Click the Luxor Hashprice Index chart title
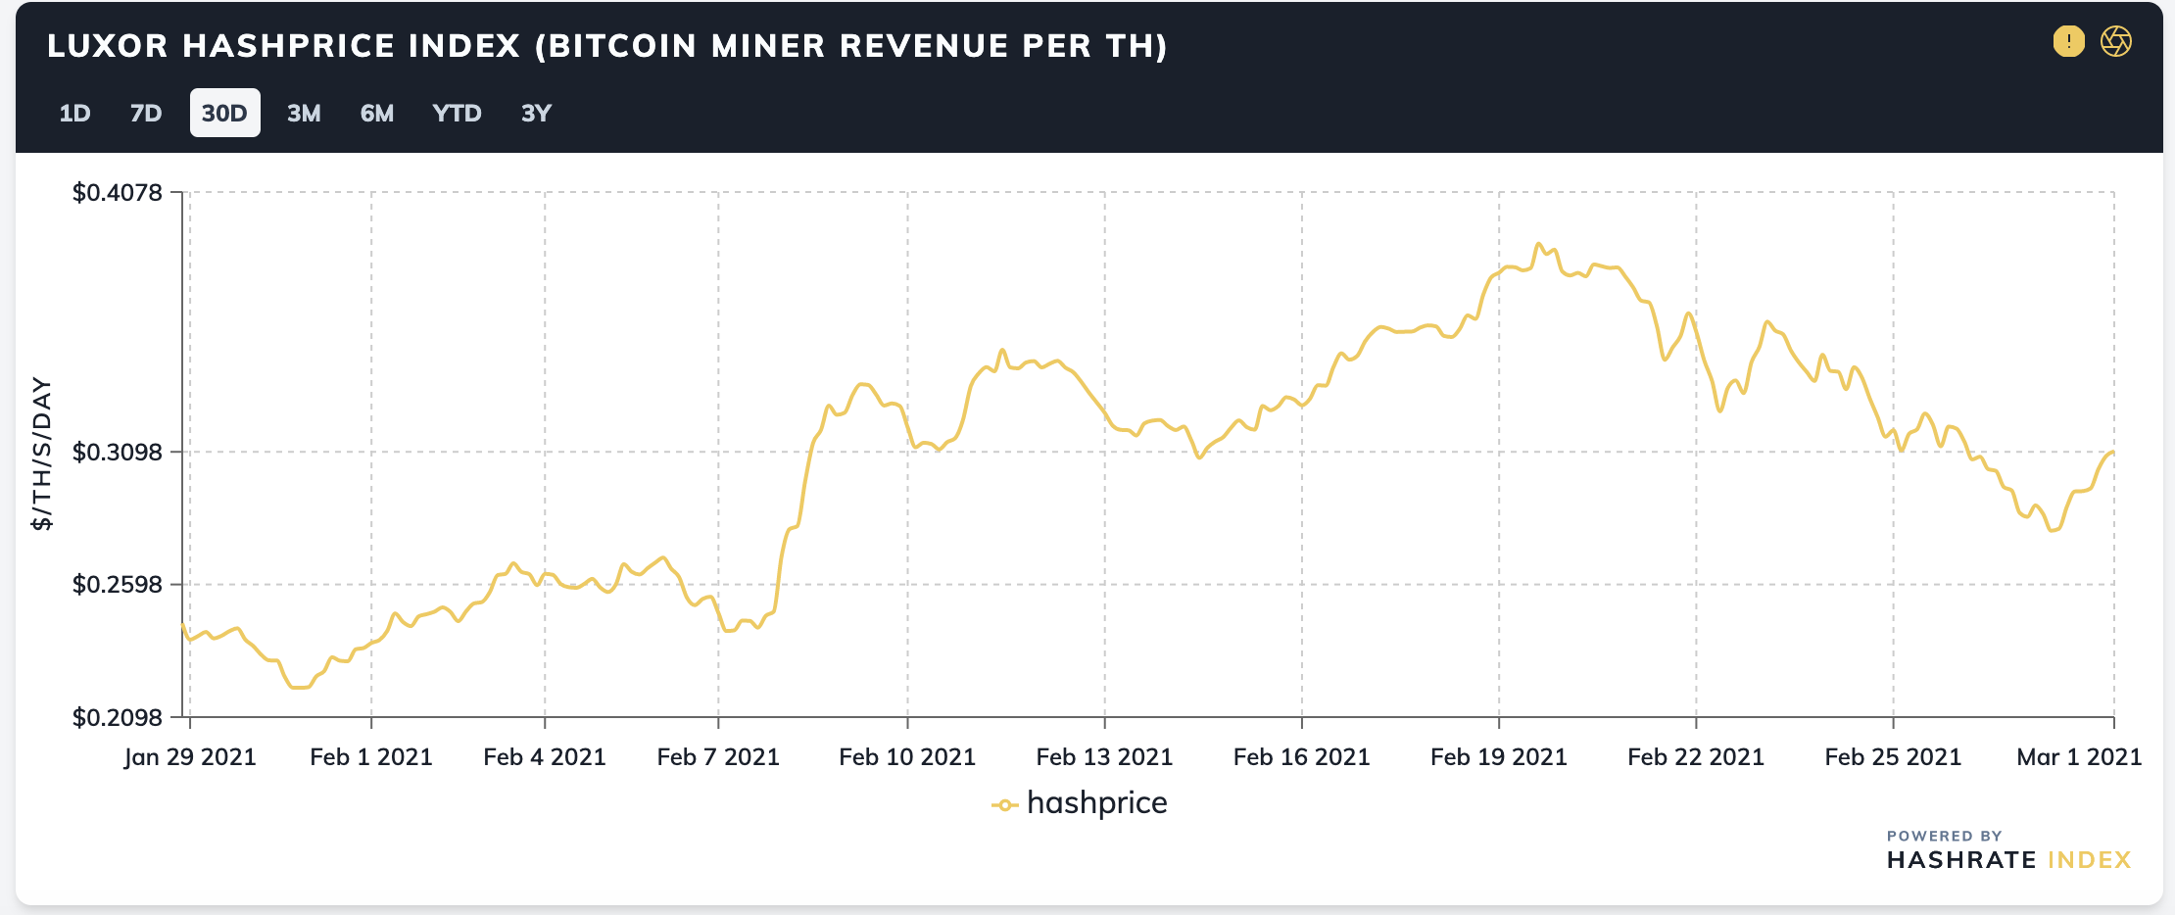Viewport: 2175px width, 915px height. click(607, 46)
